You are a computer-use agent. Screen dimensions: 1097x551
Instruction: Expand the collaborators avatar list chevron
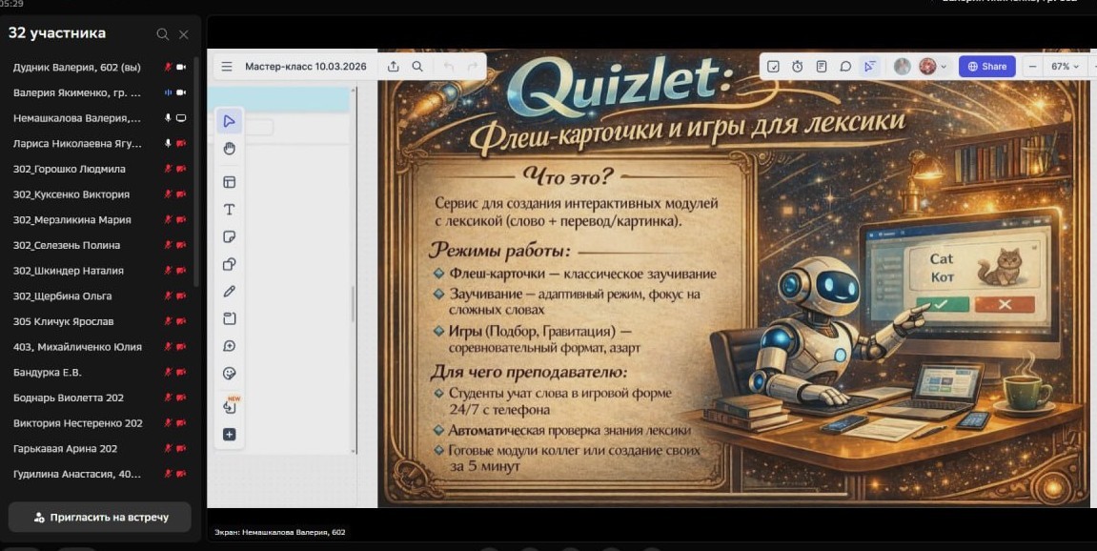pos(944,67)
